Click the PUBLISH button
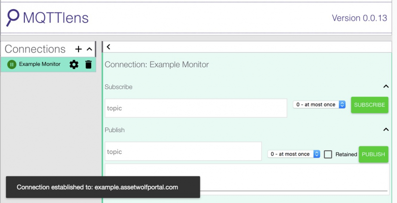The image size is (397, 203). [373, 154]
